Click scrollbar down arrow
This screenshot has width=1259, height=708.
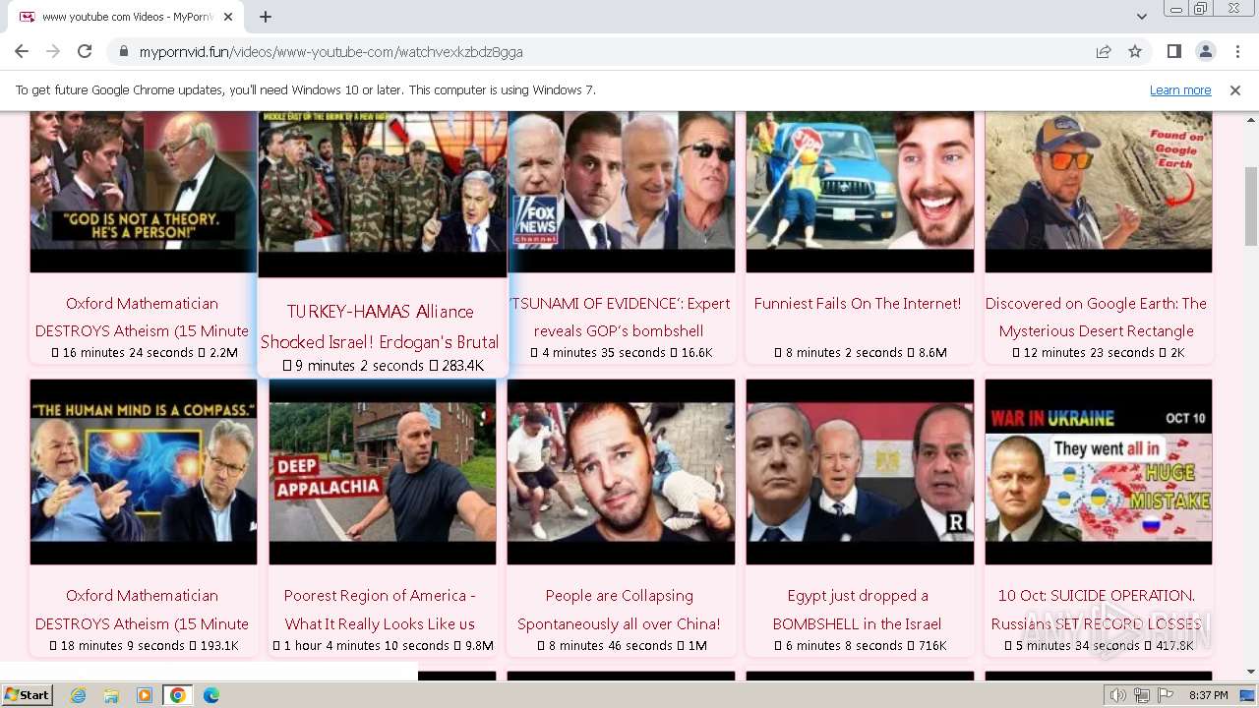(1251, 672)
